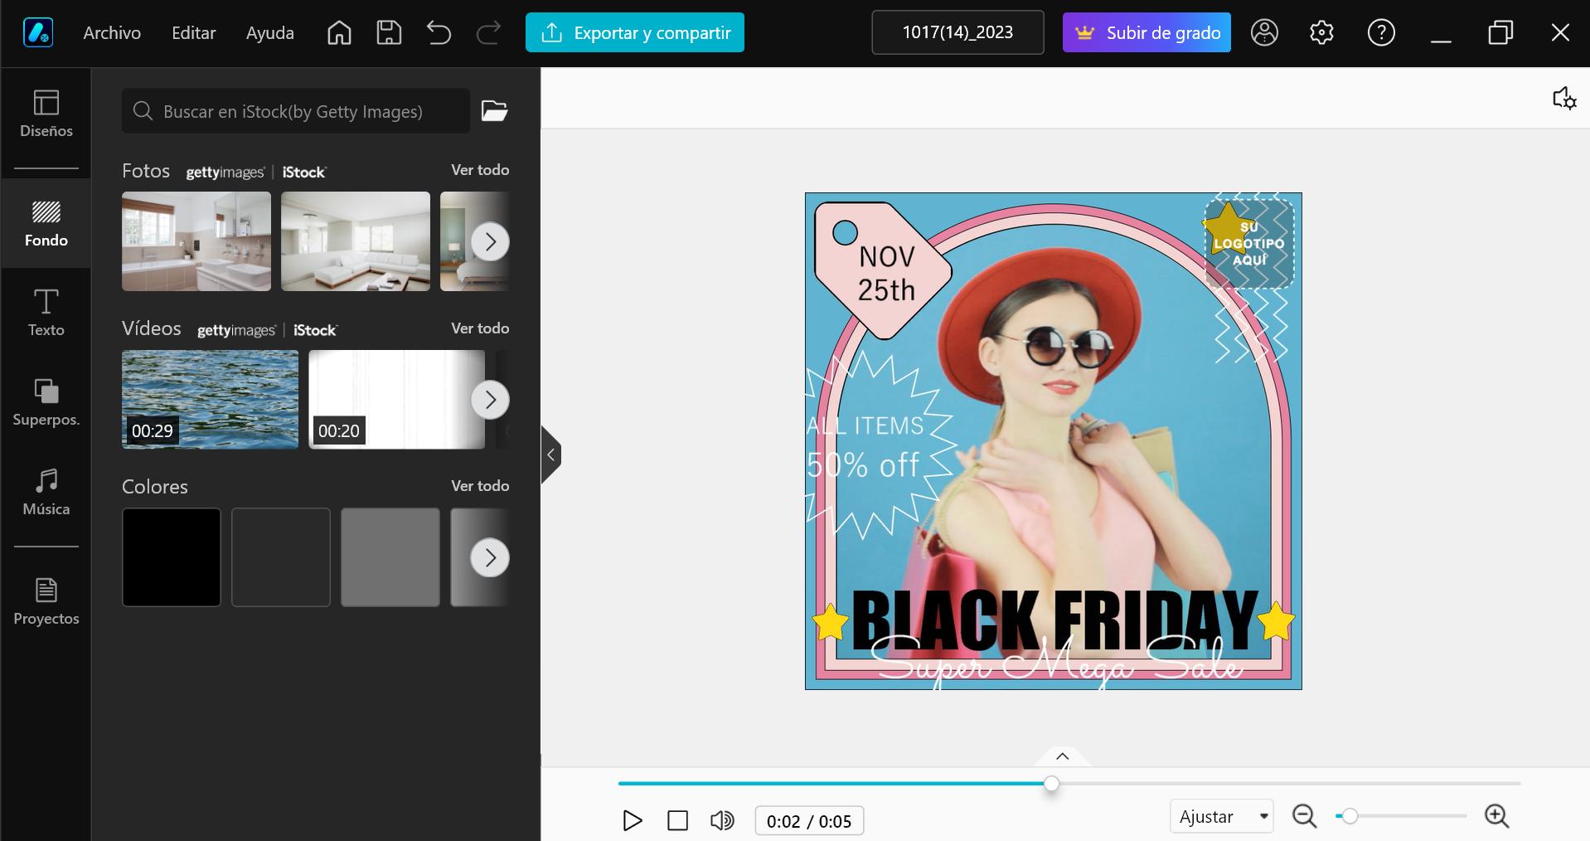Image resolution: width=1590 pixels, height=841 pixels.
Task: Show the Proyectos panel
Action: click(x=46, y=600)
